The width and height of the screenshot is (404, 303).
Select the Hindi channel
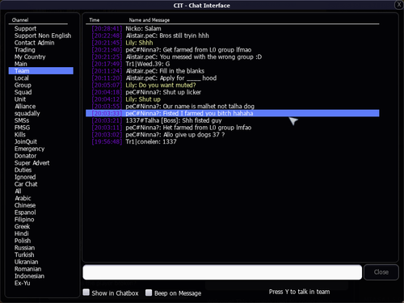pyautogui.click(x=22, y=234)
